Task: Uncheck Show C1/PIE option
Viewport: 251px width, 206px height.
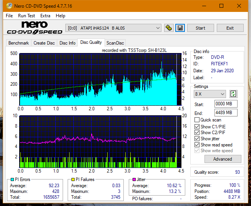Action: 197,126
